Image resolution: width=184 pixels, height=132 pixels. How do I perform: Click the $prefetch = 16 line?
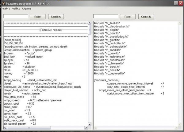(17, 63)
